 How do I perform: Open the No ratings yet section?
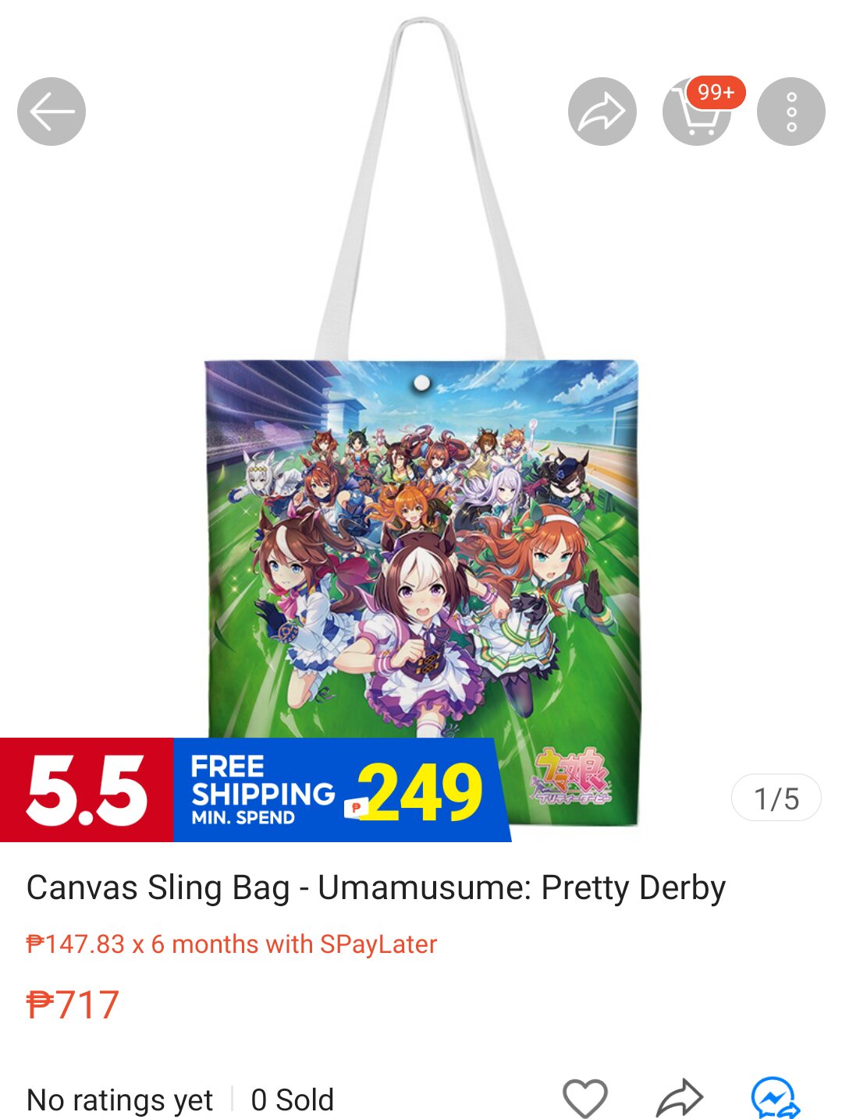tap(119, 1100)
